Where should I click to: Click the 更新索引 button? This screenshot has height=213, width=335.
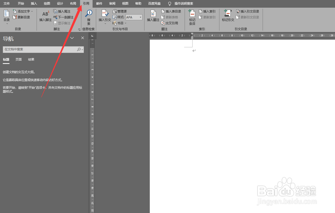pyautogui.click(x=207, y=17)
